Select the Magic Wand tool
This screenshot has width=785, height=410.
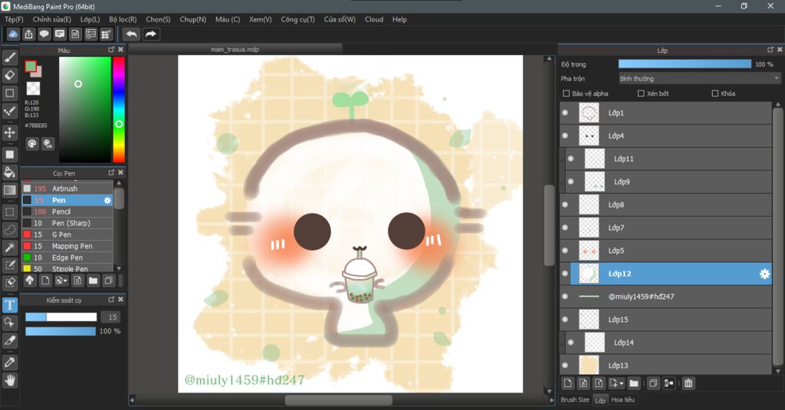(x=9, y=248)
